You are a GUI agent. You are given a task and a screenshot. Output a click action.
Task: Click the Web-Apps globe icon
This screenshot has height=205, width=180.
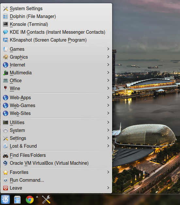click(x=6, y=98)
